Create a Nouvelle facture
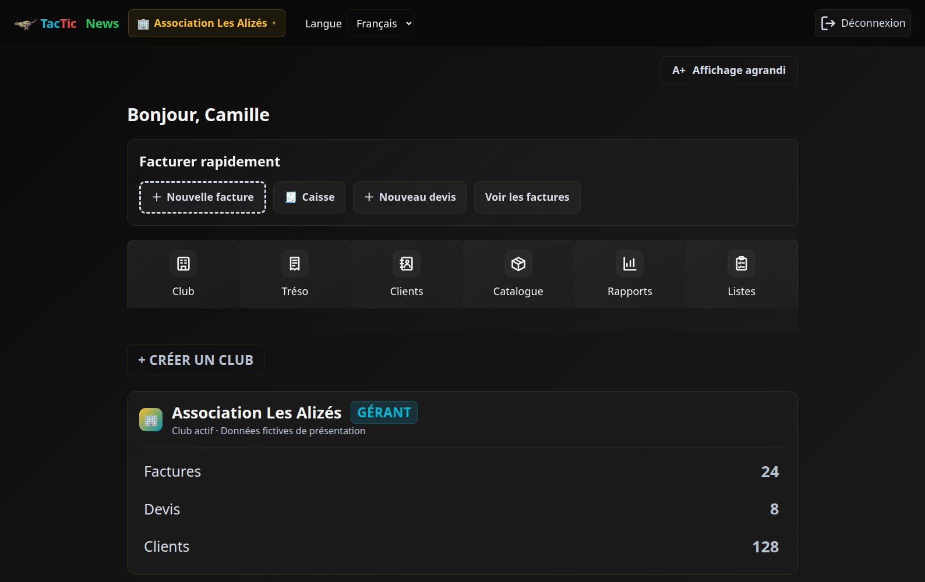This screenshot has height=582, width=925. point(203,197)
